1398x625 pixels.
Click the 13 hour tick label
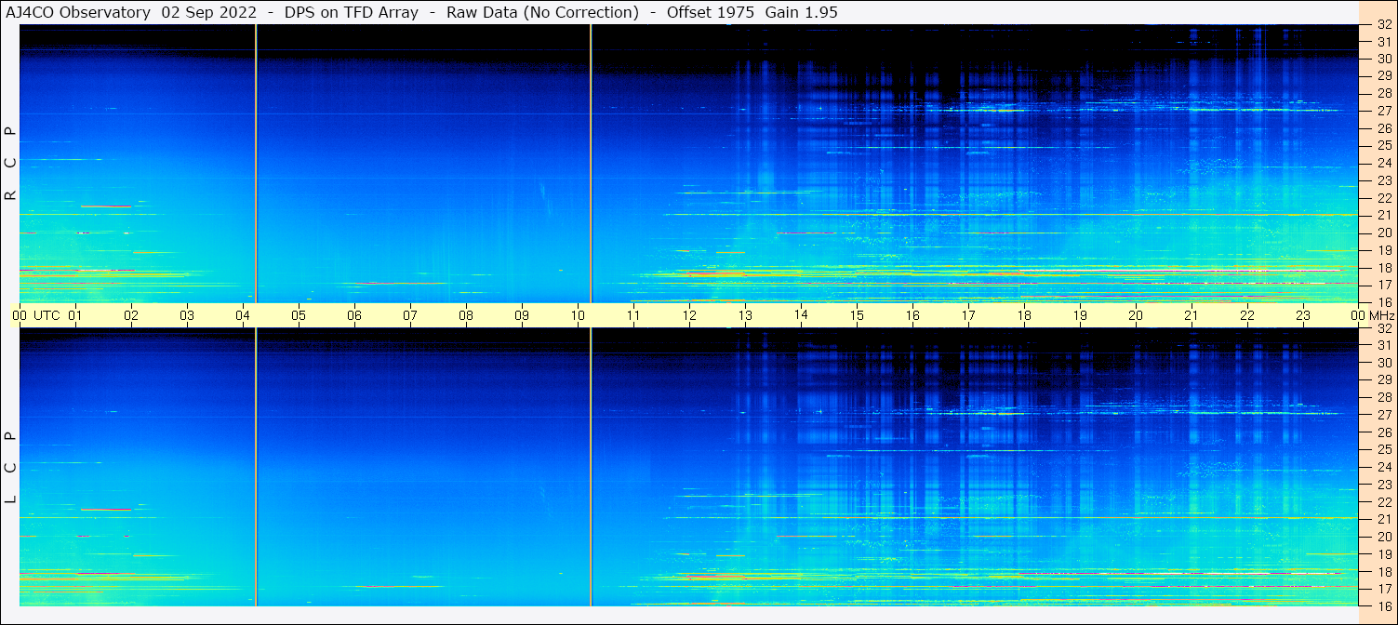(745, 315)
